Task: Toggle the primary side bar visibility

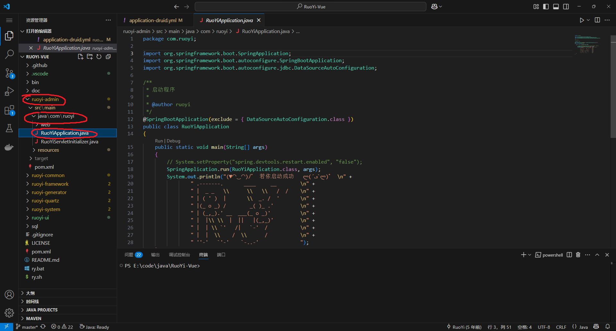Action: coord(546,7)
